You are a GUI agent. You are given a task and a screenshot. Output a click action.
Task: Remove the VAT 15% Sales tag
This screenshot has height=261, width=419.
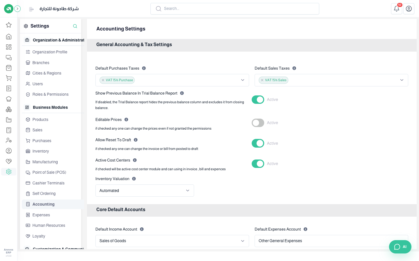[x=262, y=80]
